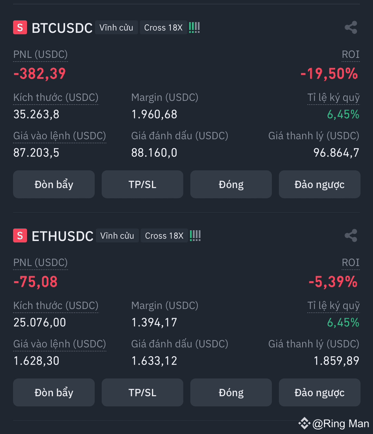Image resolution: width=373 pixels, height=434 pixels.
Task: Tap the BTCUSDC short 'S' badge
Action: (20, 27)
